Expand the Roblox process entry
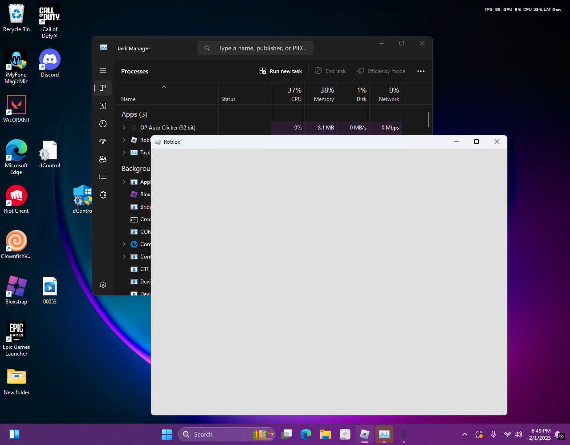This screenshot has height=445, width=570. click(124, 140)
